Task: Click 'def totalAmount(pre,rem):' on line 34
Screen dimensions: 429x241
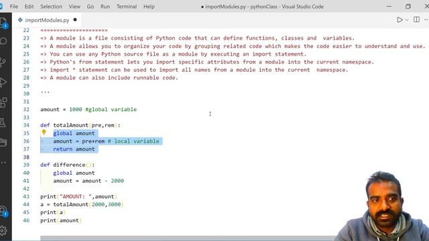Action: click(80, 125)
